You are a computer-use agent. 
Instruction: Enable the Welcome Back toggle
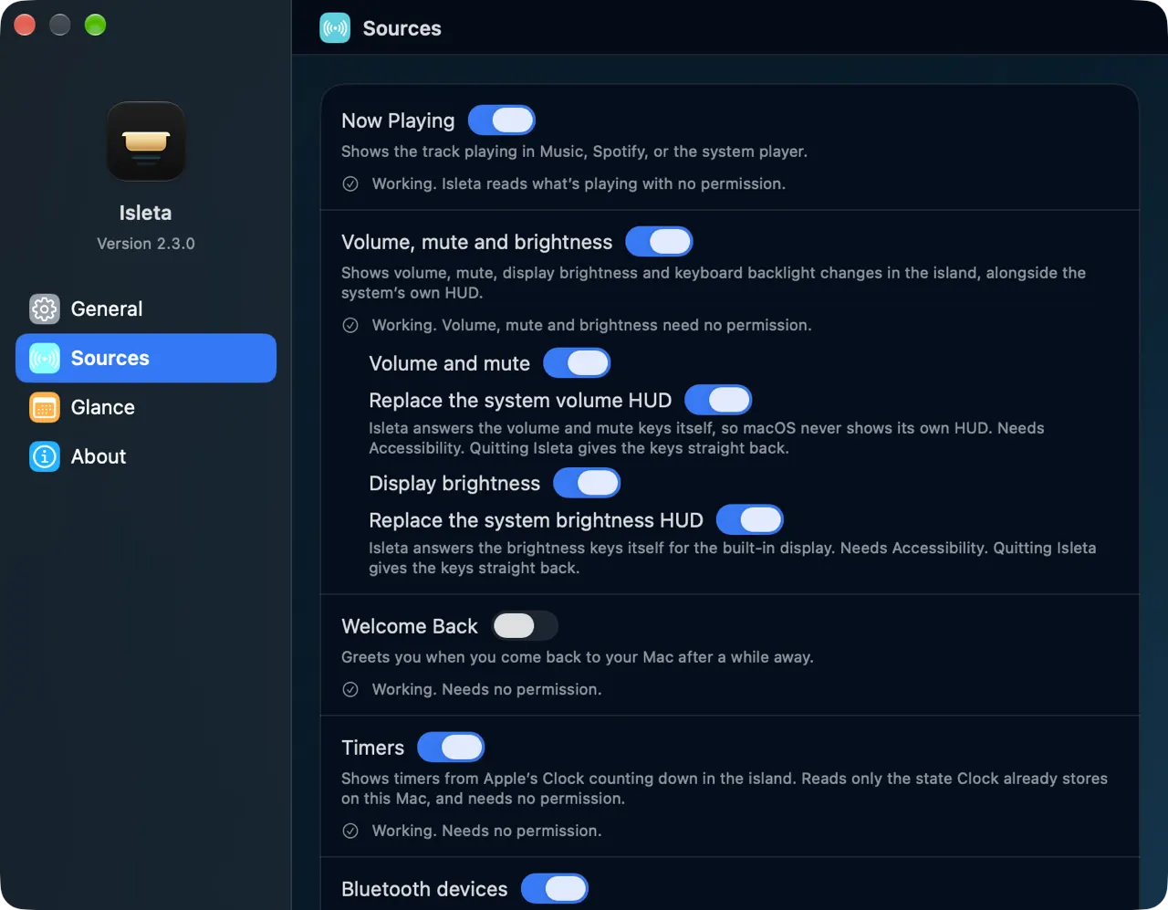525,626
